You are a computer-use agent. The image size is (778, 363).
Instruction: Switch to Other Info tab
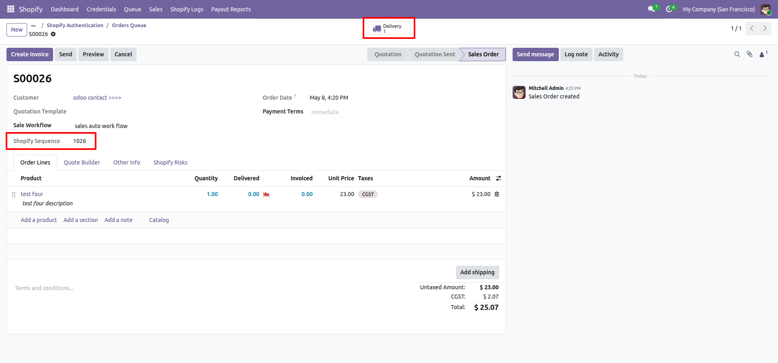(x=126, y=162)
